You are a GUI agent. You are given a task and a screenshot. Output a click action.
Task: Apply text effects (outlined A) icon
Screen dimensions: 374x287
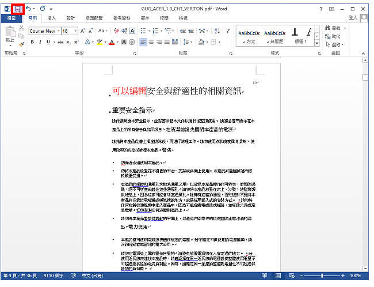pyautogui.click(x=87, y=42)
